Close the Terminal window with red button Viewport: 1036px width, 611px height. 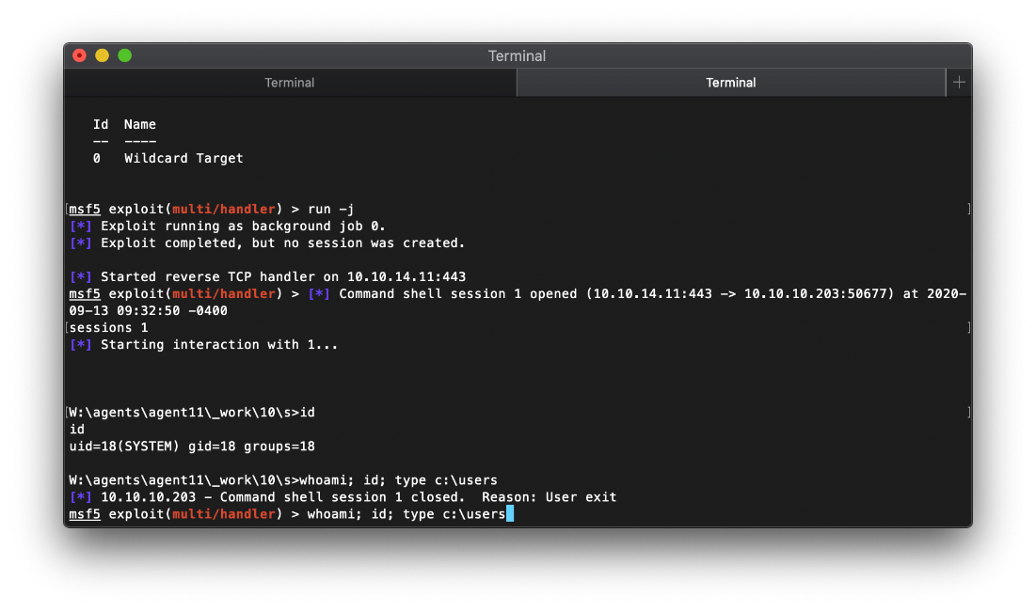click(x=79, y=55)
